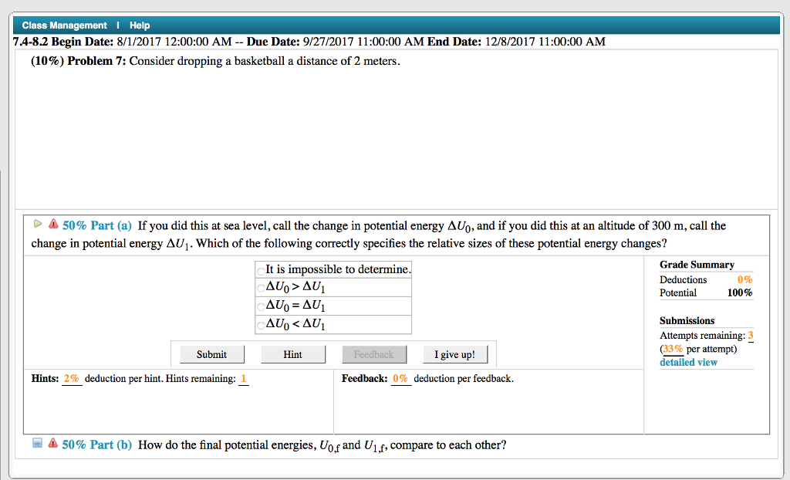The image size is (790, 480).
Task: Click the hints remaining count
Action: tap(244, 379)
